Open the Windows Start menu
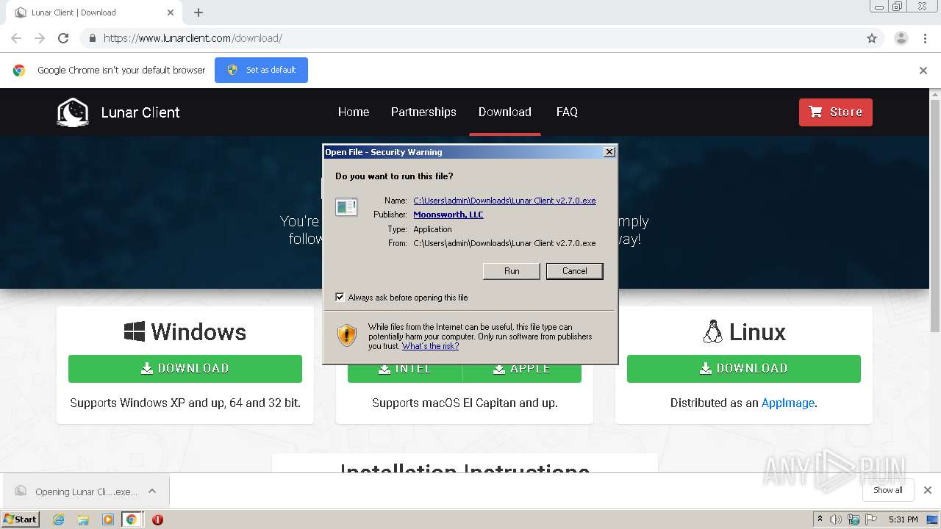The width and height of the screenshot is (941, 529). click(x=20, y=519)
